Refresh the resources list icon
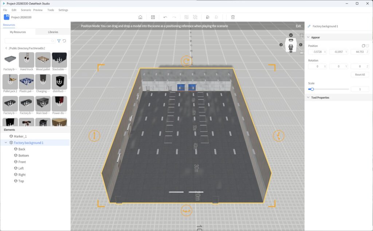Image resolution: width=373 pixels, height=231 pixels. click(x=64, y=41)
